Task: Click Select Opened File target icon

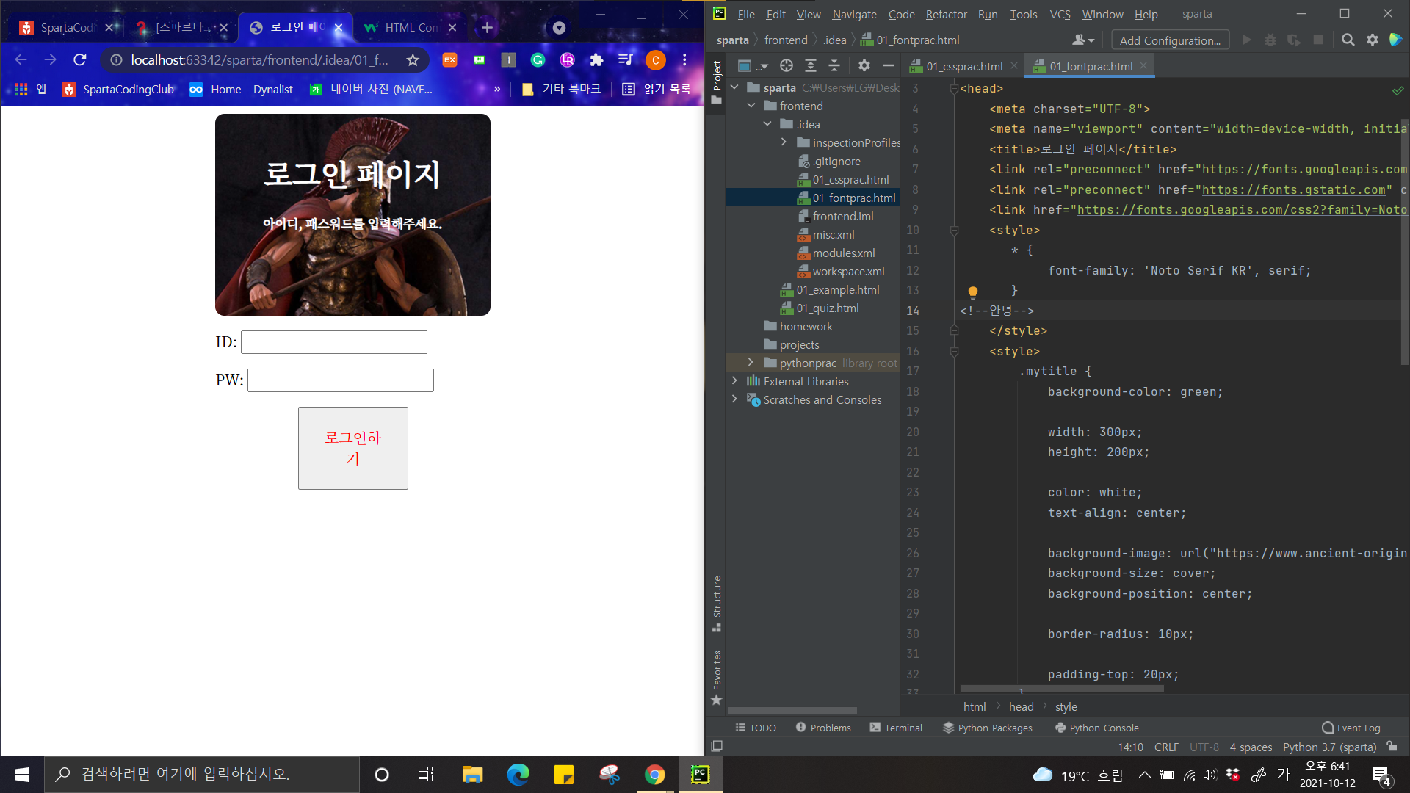Action: pyautogui.click(x=787, y=66)
